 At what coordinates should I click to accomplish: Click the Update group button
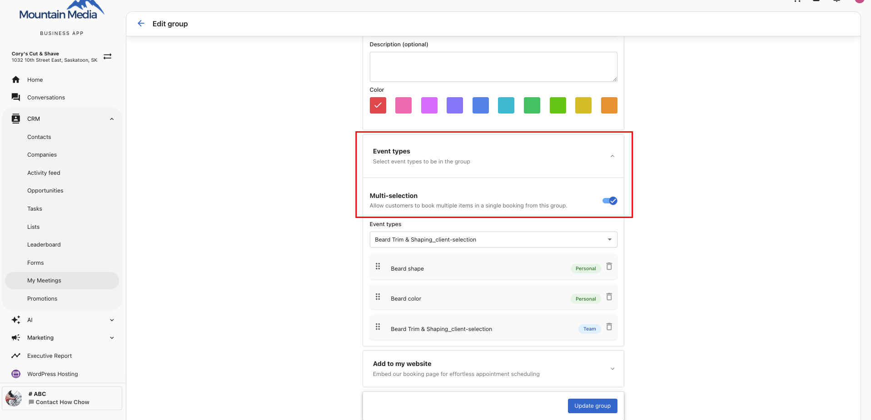click(x=592, y=406)
